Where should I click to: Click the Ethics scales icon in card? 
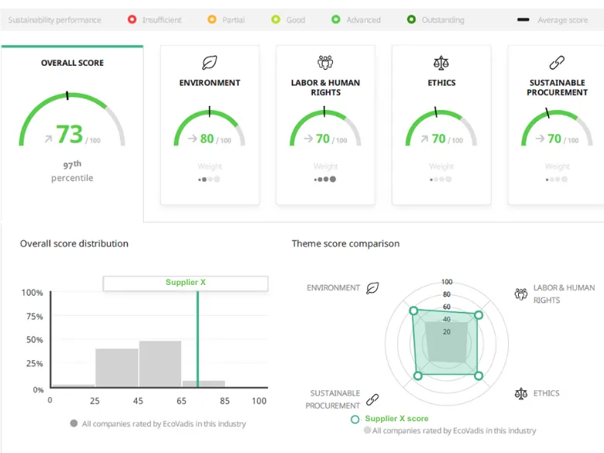pyautogui.click(x=441, y=63)
